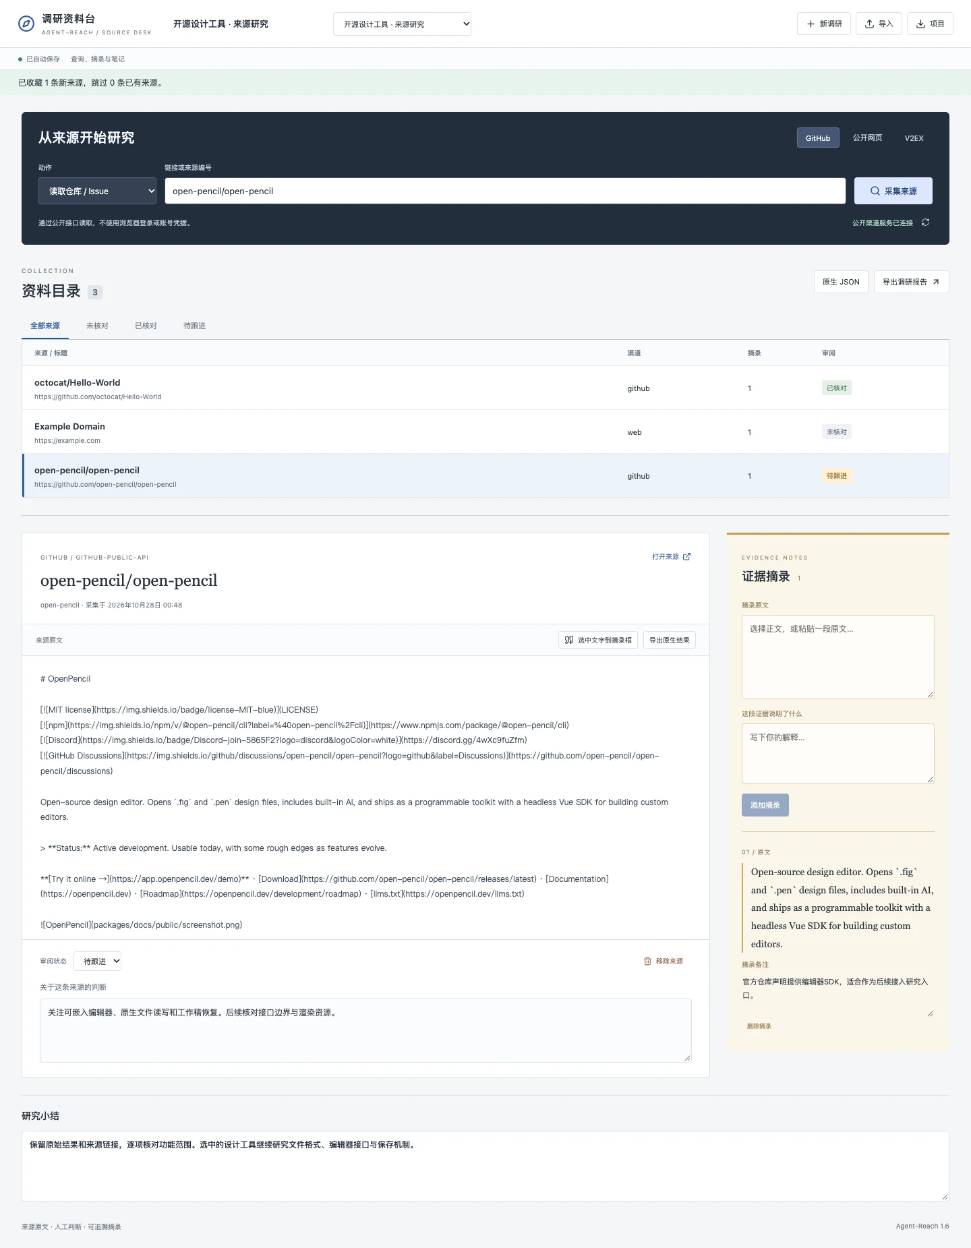Click the 导出原生结果 button
This screenshot has height=1248, width=971.
670,640
